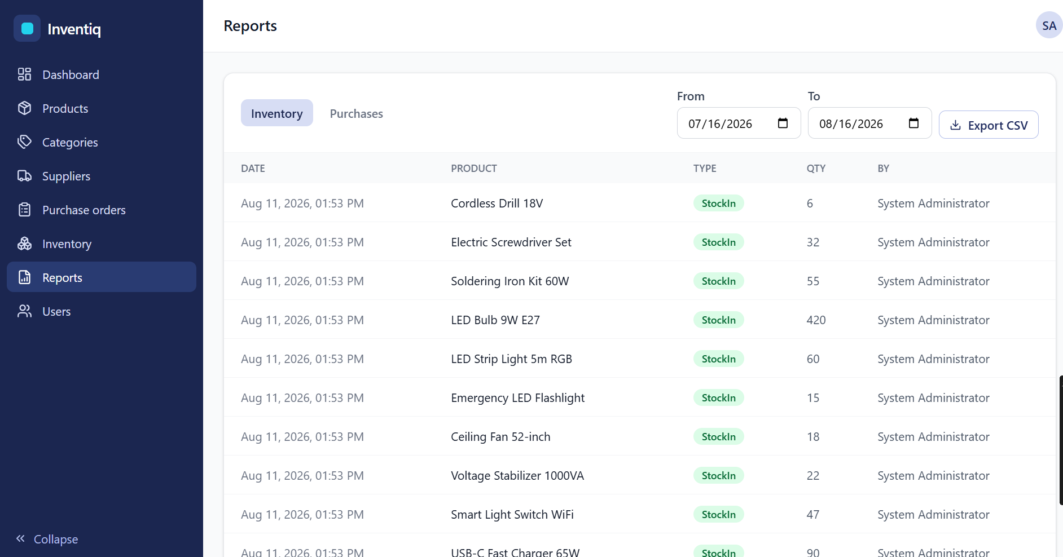Click StockIn badge for Soldering Iron Kit 60W

coord(718,281)
